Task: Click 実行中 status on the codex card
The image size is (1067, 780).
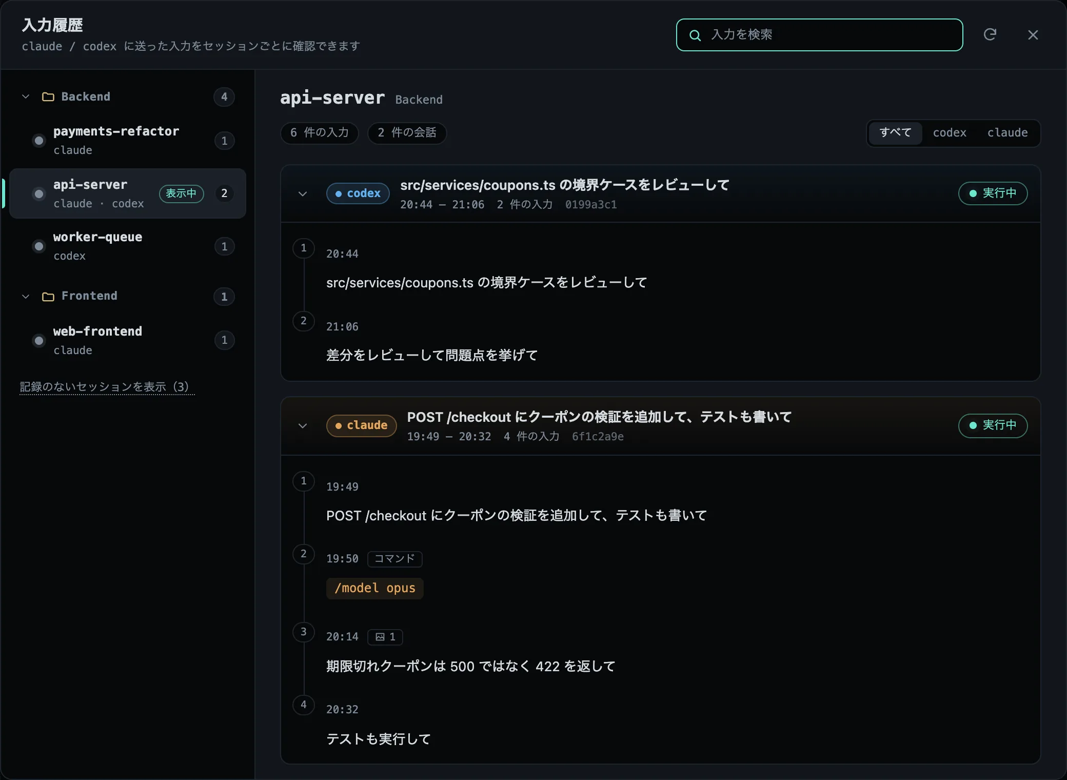Action: pos(993,193)
